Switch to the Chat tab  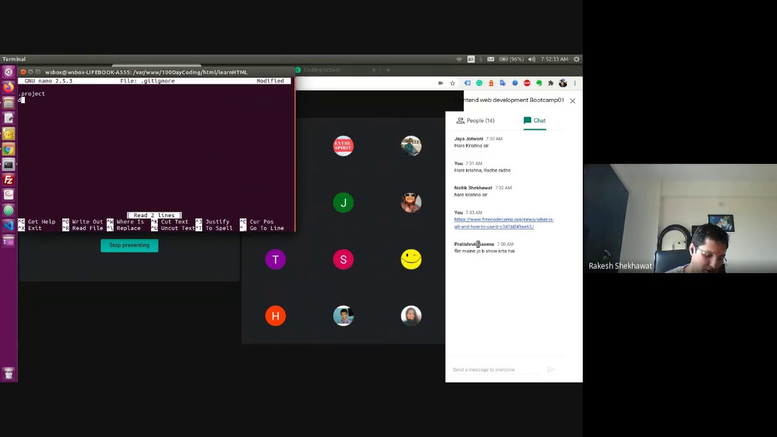click(x=535, y=120)
